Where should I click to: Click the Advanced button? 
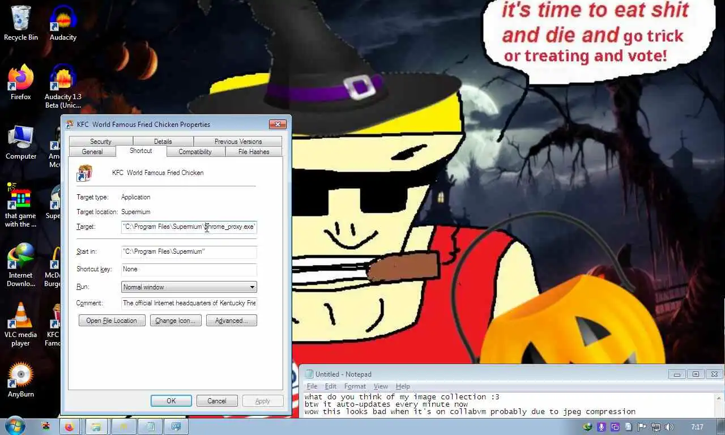point(232,321)
